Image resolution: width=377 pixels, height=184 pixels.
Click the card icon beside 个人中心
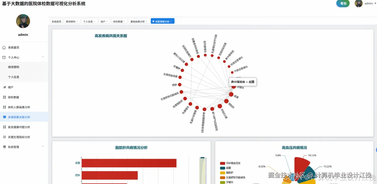click(4, 57)
